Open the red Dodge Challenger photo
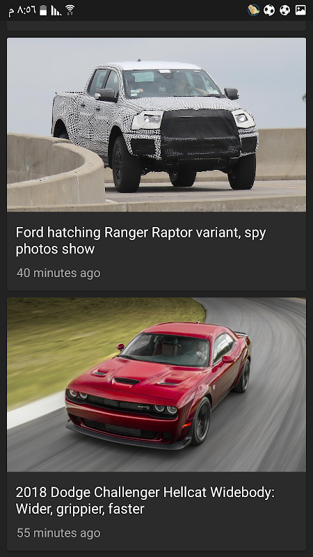Viewport: 313px width, 557px height. tap(156, 384)
